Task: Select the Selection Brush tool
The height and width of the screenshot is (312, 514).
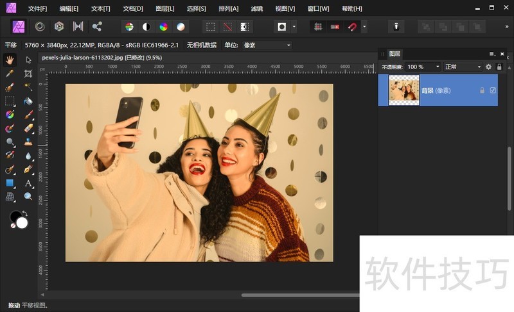Action: (x=10, y=87)
